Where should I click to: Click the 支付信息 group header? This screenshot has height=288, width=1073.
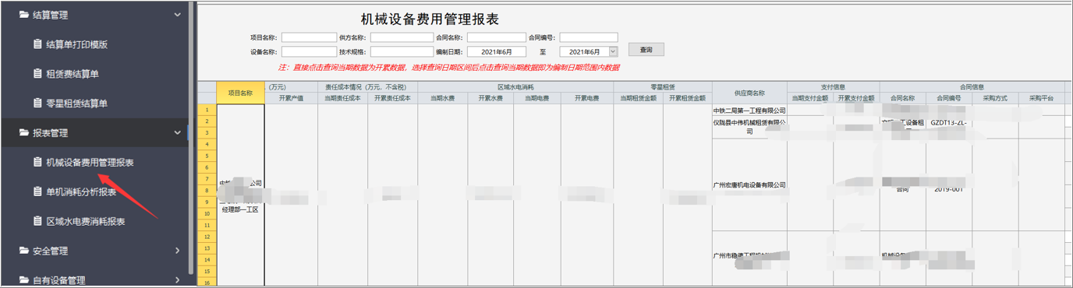tap(834, 87)
